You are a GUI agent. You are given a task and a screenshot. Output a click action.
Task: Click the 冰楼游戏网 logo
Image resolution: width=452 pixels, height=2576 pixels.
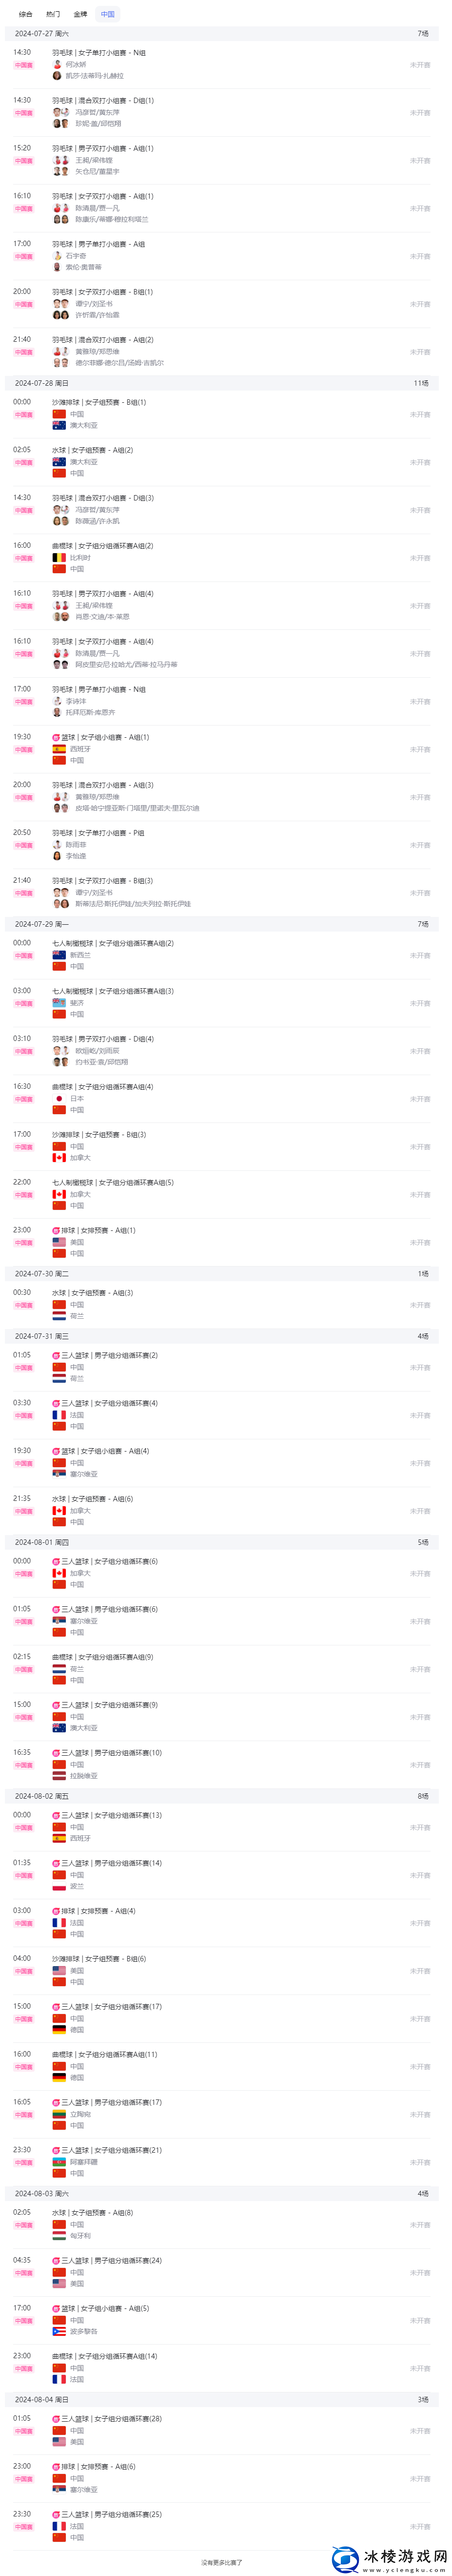(x=389, y=2556)
